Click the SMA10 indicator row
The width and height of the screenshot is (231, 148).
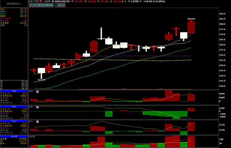(x=14, y=11)
